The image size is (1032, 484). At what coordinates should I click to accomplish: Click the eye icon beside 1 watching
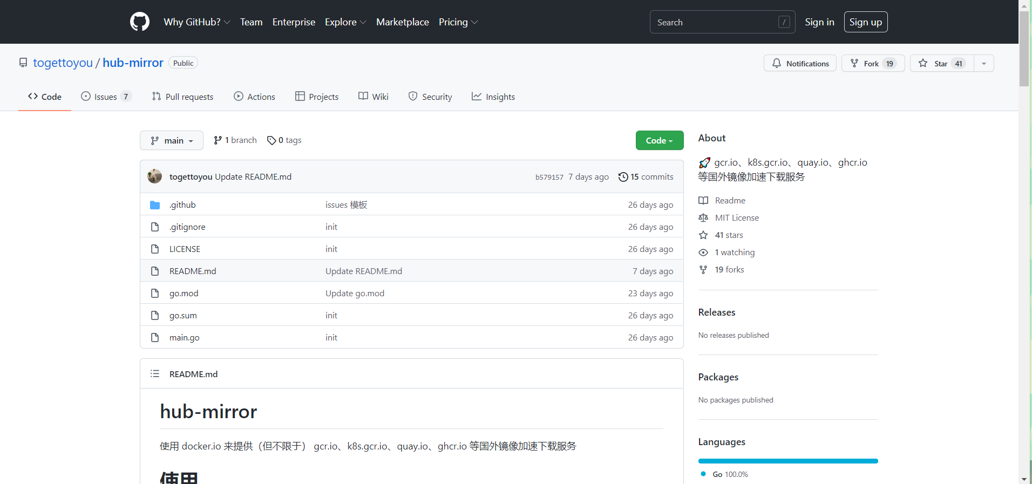pyautogui.click(x=703, y=253)
